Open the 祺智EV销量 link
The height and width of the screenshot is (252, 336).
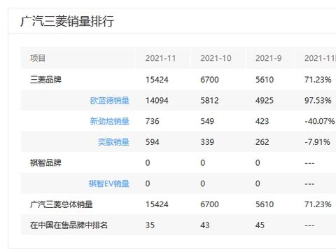point(109,183)
